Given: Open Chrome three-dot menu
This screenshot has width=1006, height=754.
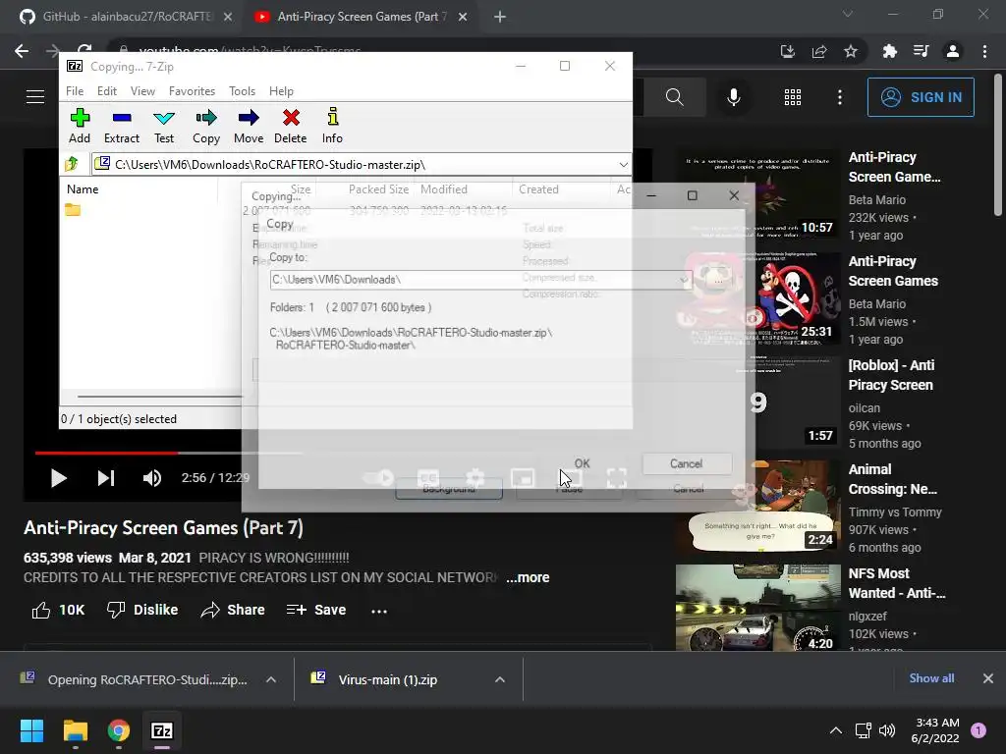Looking at the screenshot, I should (984, 51).
